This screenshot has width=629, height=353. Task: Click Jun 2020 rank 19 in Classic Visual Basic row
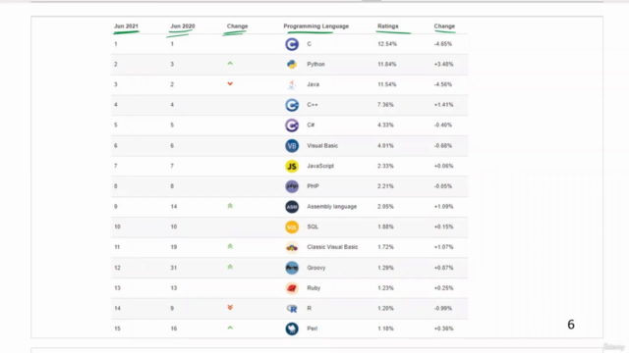tap(174, 247)
